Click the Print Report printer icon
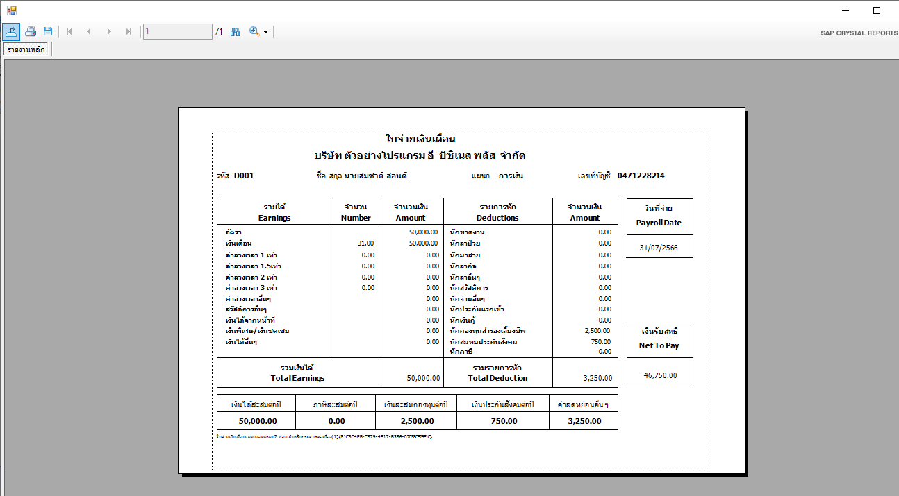The height and width of the screenshot is (496, 899). coord(31,31)
